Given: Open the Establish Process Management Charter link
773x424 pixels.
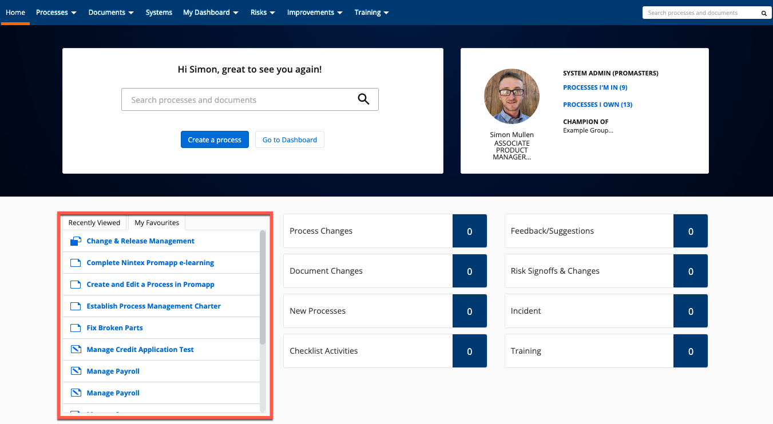Looking at the screenshot, I should (153, 306).
